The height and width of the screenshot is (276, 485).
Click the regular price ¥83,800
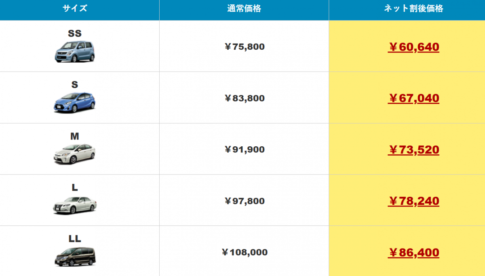[x=244, y=98]
